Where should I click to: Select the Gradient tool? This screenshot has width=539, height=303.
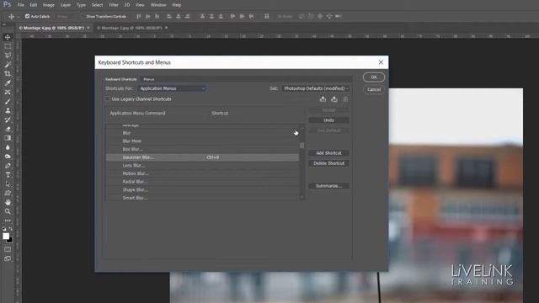8,138
